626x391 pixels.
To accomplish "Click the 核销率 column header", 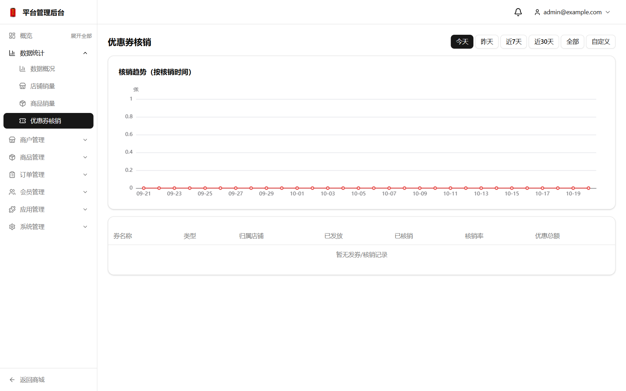I will pos(474,236).
